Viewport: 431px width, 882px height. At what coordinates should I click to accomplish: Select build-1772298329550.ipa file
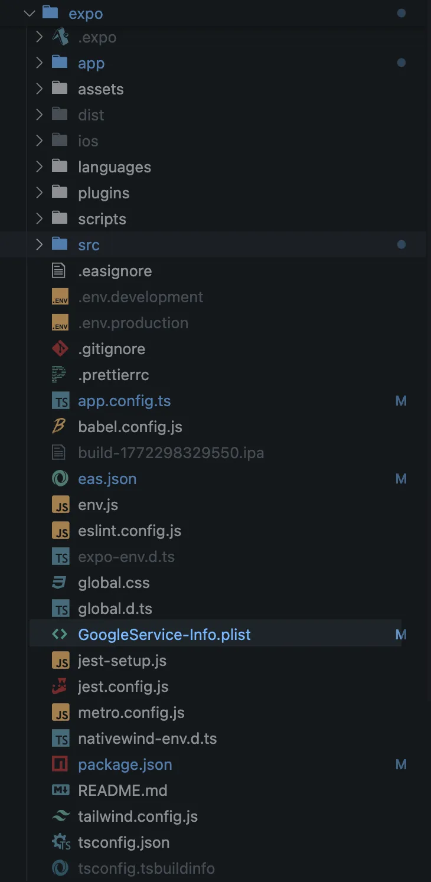[171, 453]
